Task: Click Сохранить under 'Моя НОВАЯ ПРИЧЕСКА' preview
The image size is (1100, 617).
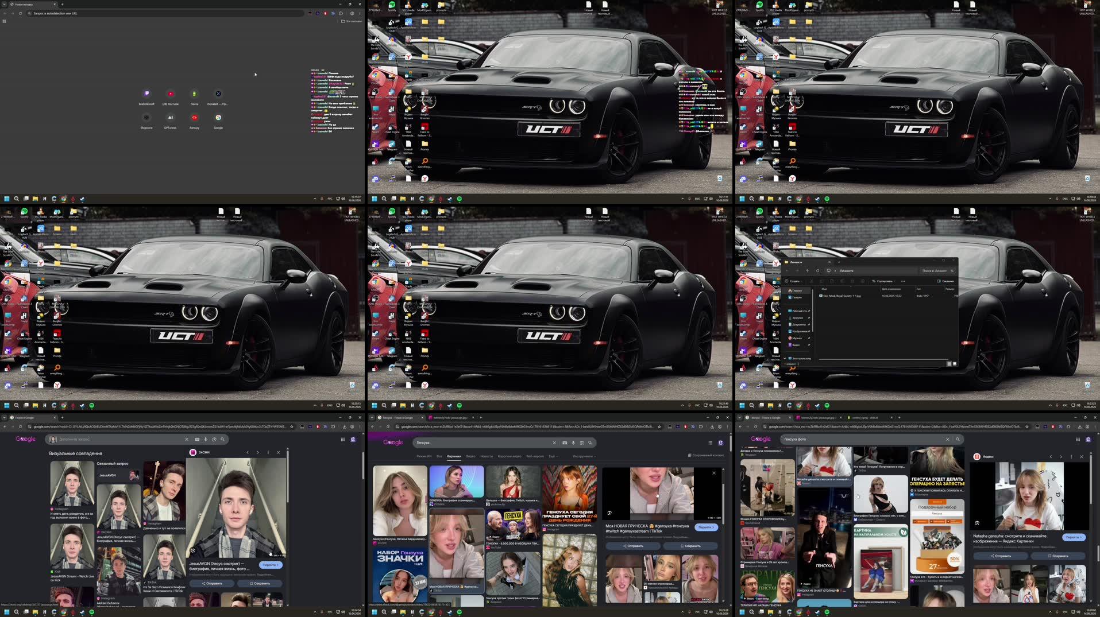Action: 690,546
